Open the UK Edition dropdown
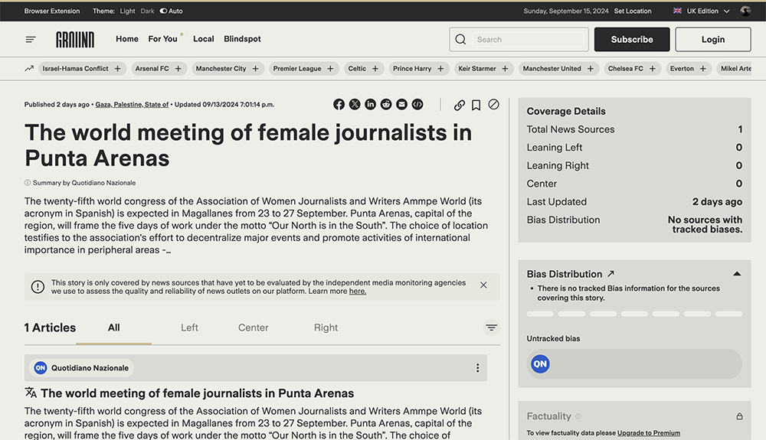 [701, 11]
